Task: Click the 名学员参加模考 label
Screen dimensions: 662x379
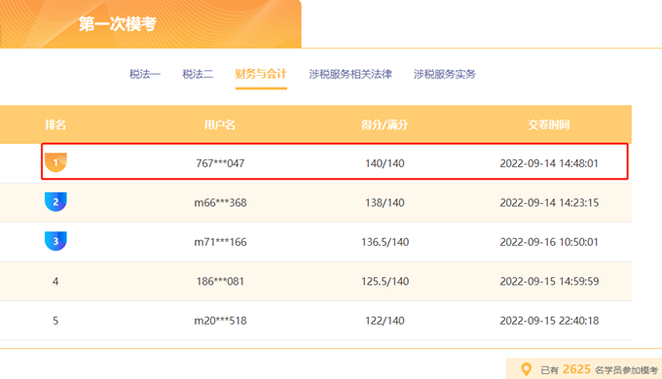Action: pos(626,370)
